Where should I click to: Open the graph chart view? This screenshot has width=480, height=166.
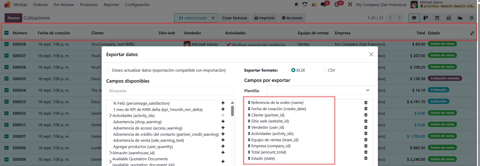click(x=460, y=18)
